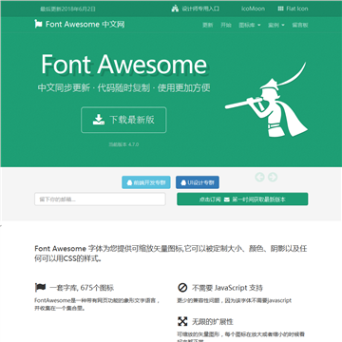This screenshot has width=342, height=342.
Task: Click the binoculars icon beside 设计师专用入口
Action: (x=175, y=9)
